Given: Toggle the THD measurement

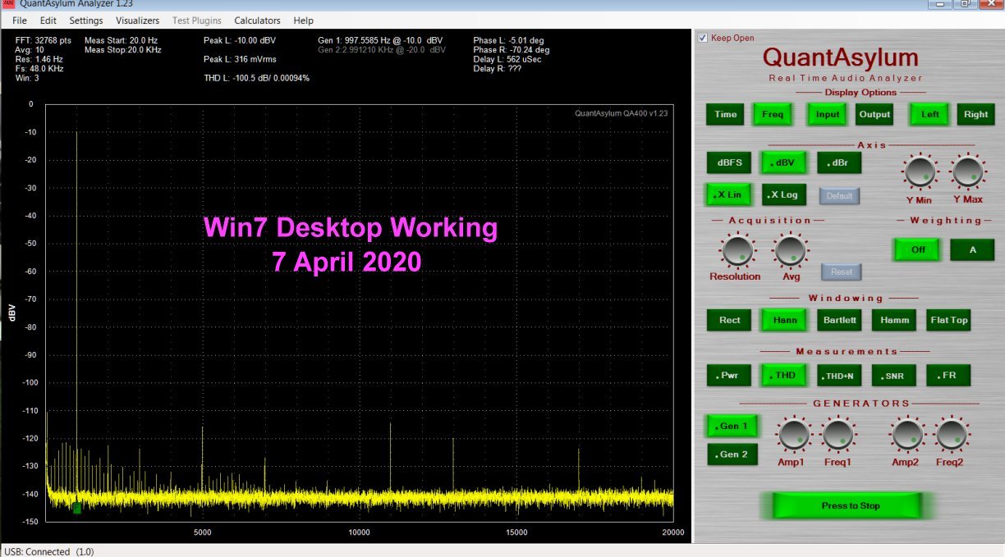Looking at the screenshot, I should (784, 376).
